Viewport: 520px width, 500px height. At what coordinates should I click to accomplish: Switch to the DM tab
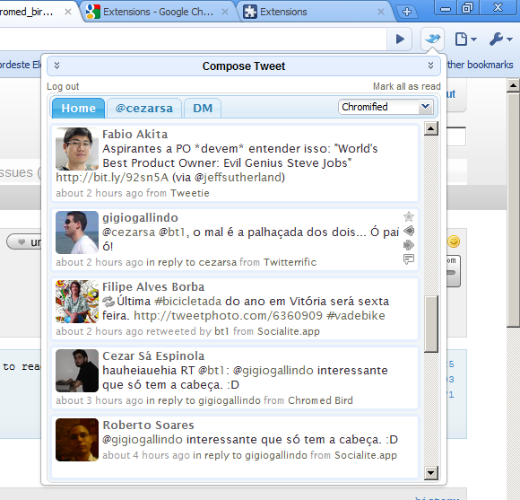point(203,109)
